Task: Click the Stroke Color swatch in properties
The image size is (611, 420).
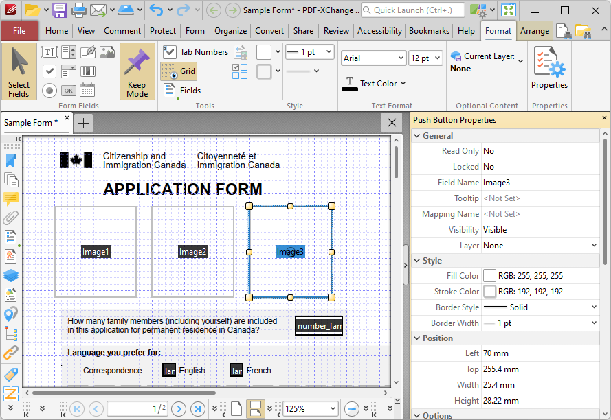Action: click(489, 292)
